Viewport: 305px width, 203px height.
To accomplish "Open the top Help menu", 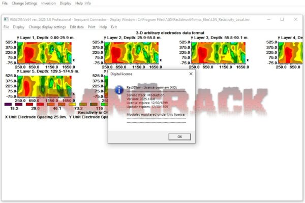I will 79,4.
